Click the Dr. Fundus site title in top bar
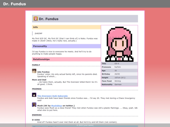Viewport: 170px width, 127px height. [x=14, y=4]
